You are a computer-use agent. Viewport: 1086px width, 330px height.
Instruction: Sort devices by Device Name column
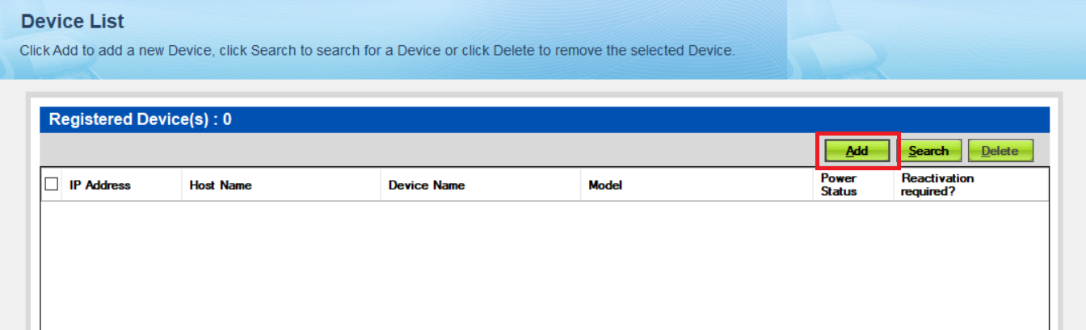pyautogui.click(x=427, y=185)
